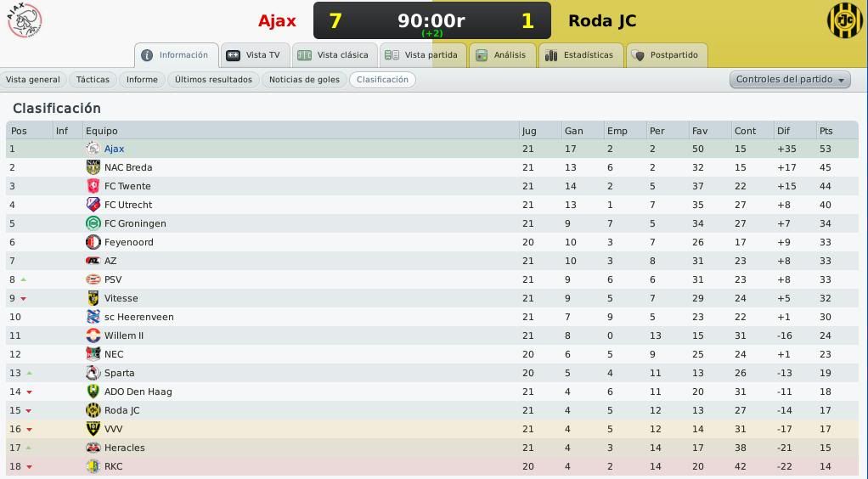
Task: Click the Vitesse team badge
Action: [93, 298]
